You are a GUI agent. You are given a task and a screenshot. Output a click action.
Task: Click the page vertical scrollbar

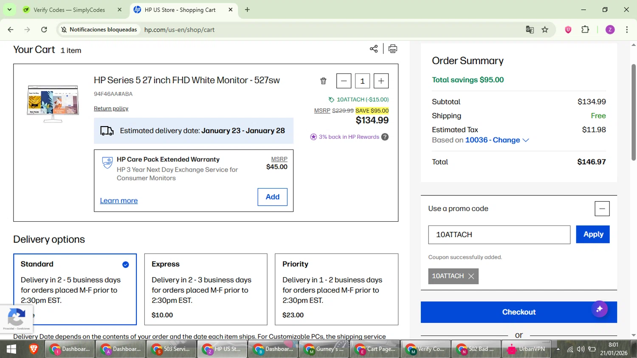(633, 113)
